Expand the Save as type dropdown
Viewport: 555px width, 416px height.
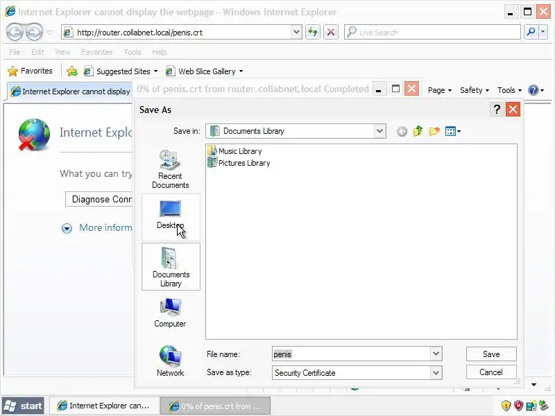pos(436,372)
